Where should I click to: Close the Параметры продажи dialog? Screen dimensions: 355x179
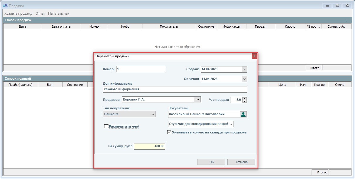pyautogui.click(x=254, y=56)
